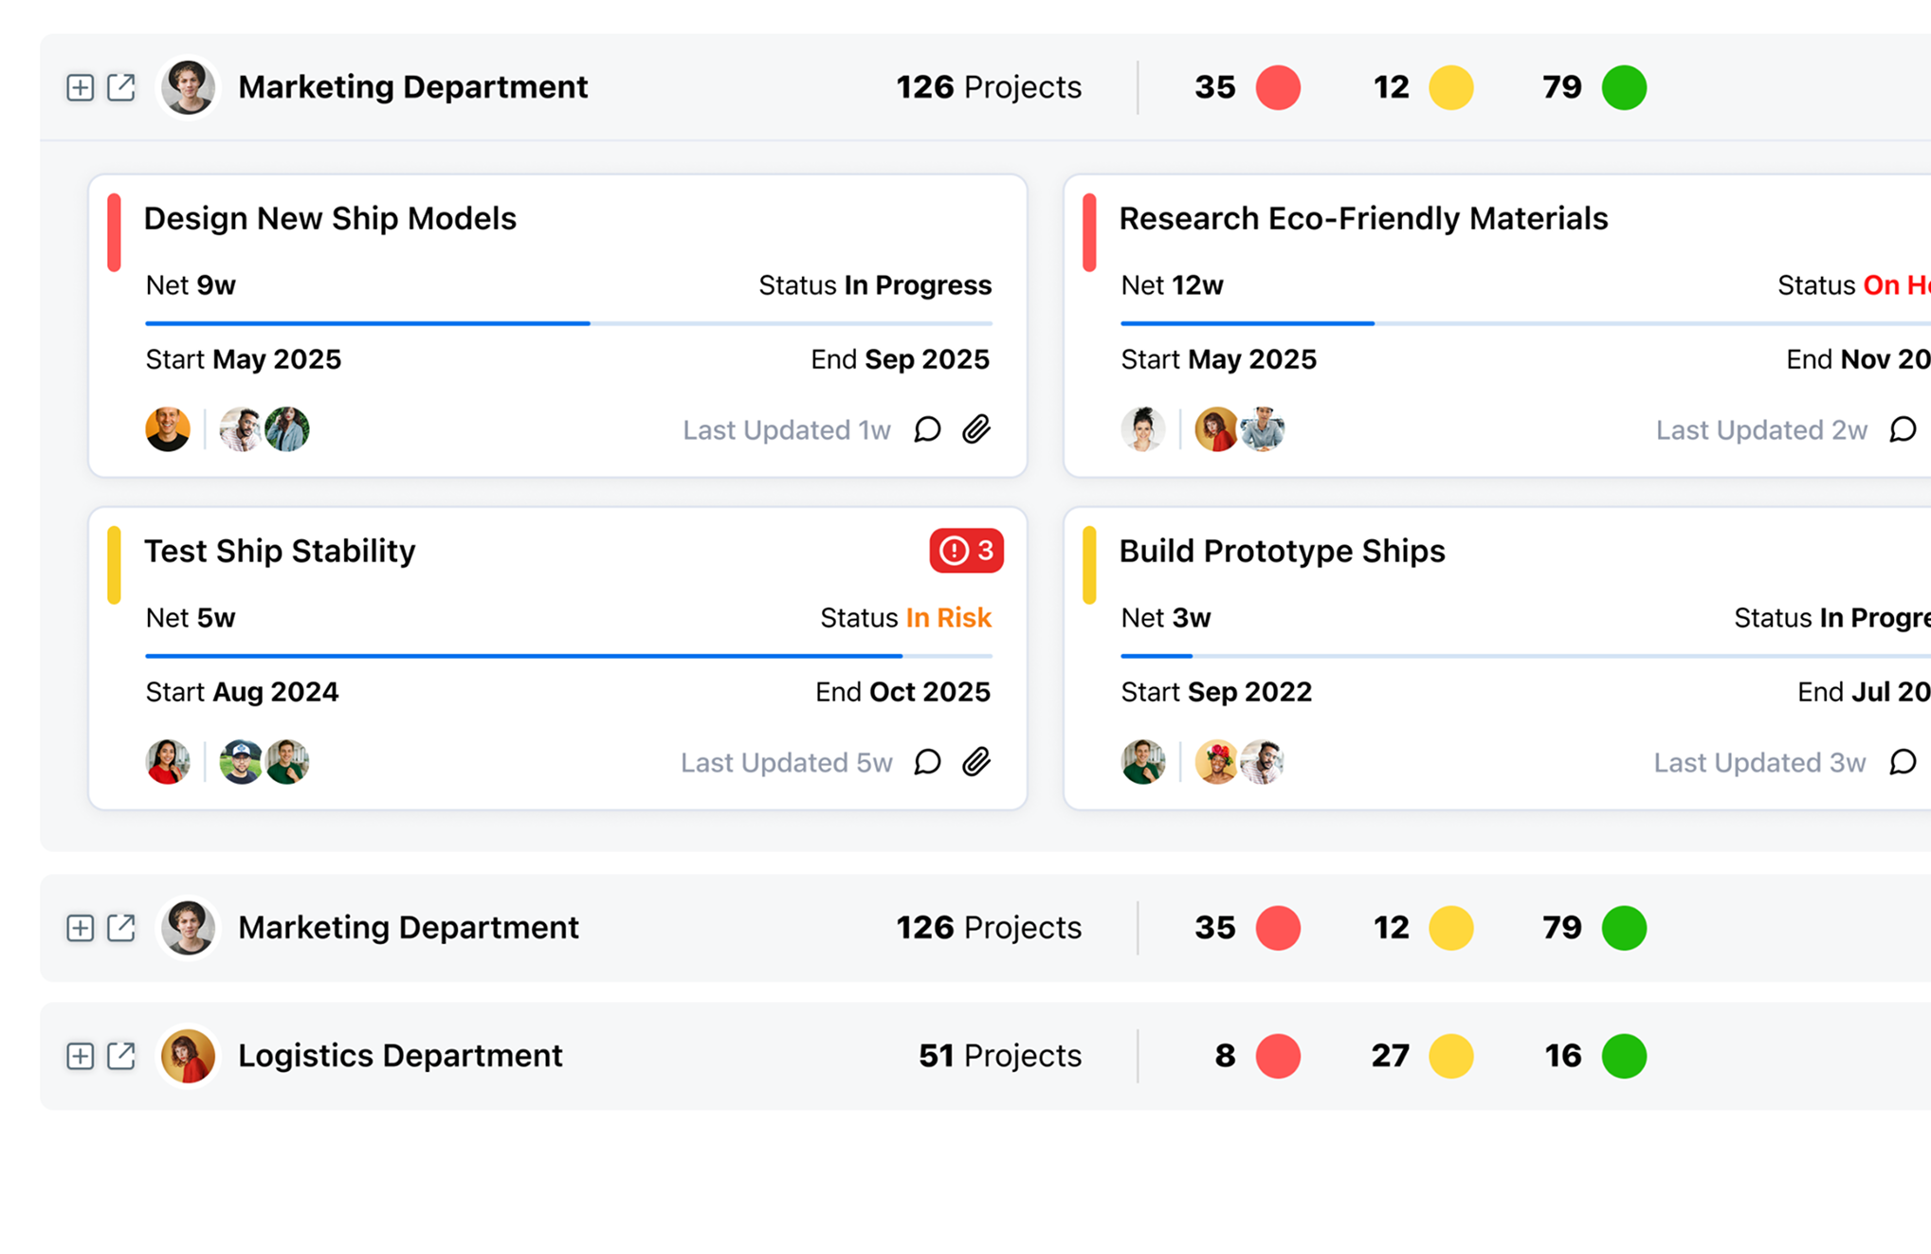Open top Marketing Department in external view
1931x1254 pixels.
121,87
